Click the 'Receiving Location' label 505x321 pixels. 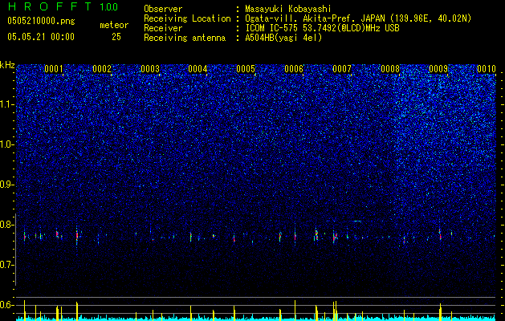pos(187,18)
